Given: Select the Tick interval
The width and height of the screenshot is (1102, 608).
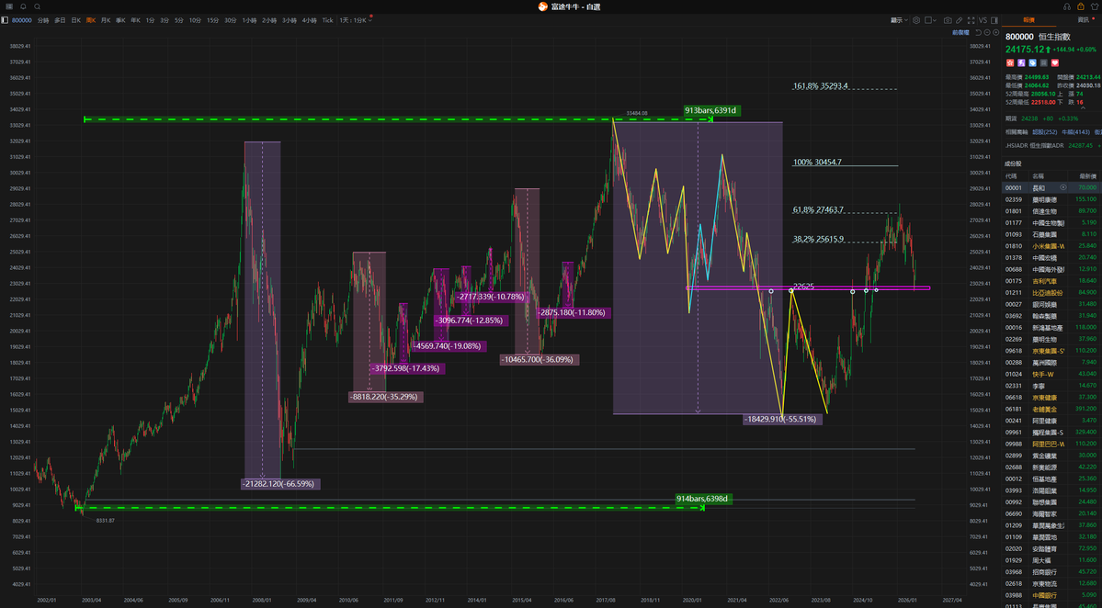Looking at the screenshot, I should (x=327, y=20).
